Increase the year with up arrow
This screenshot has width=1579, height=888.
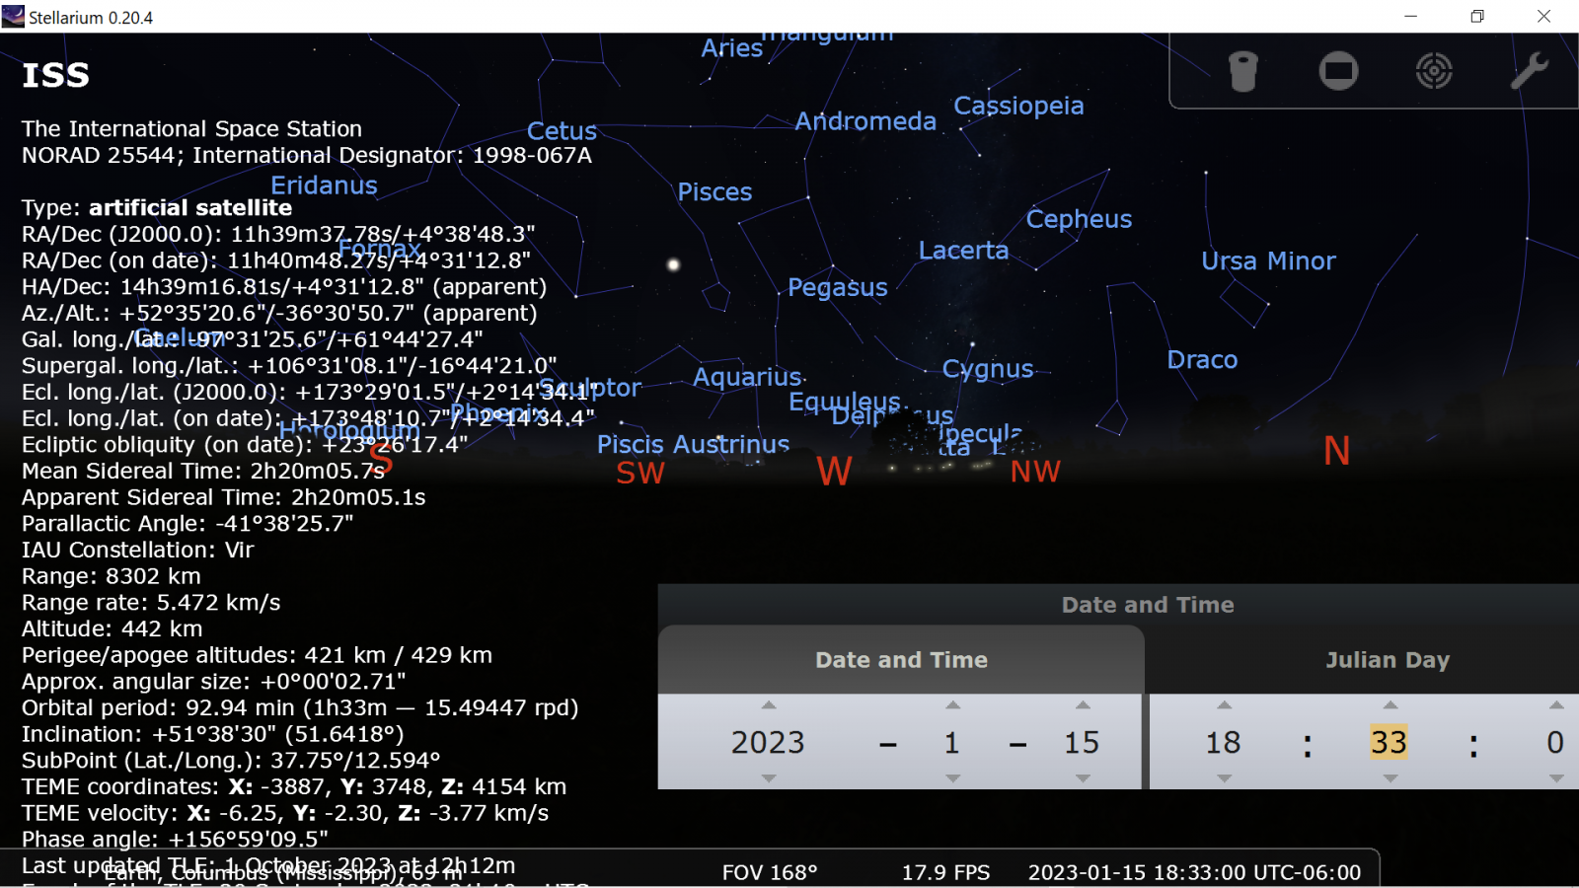tap(769, 705)
